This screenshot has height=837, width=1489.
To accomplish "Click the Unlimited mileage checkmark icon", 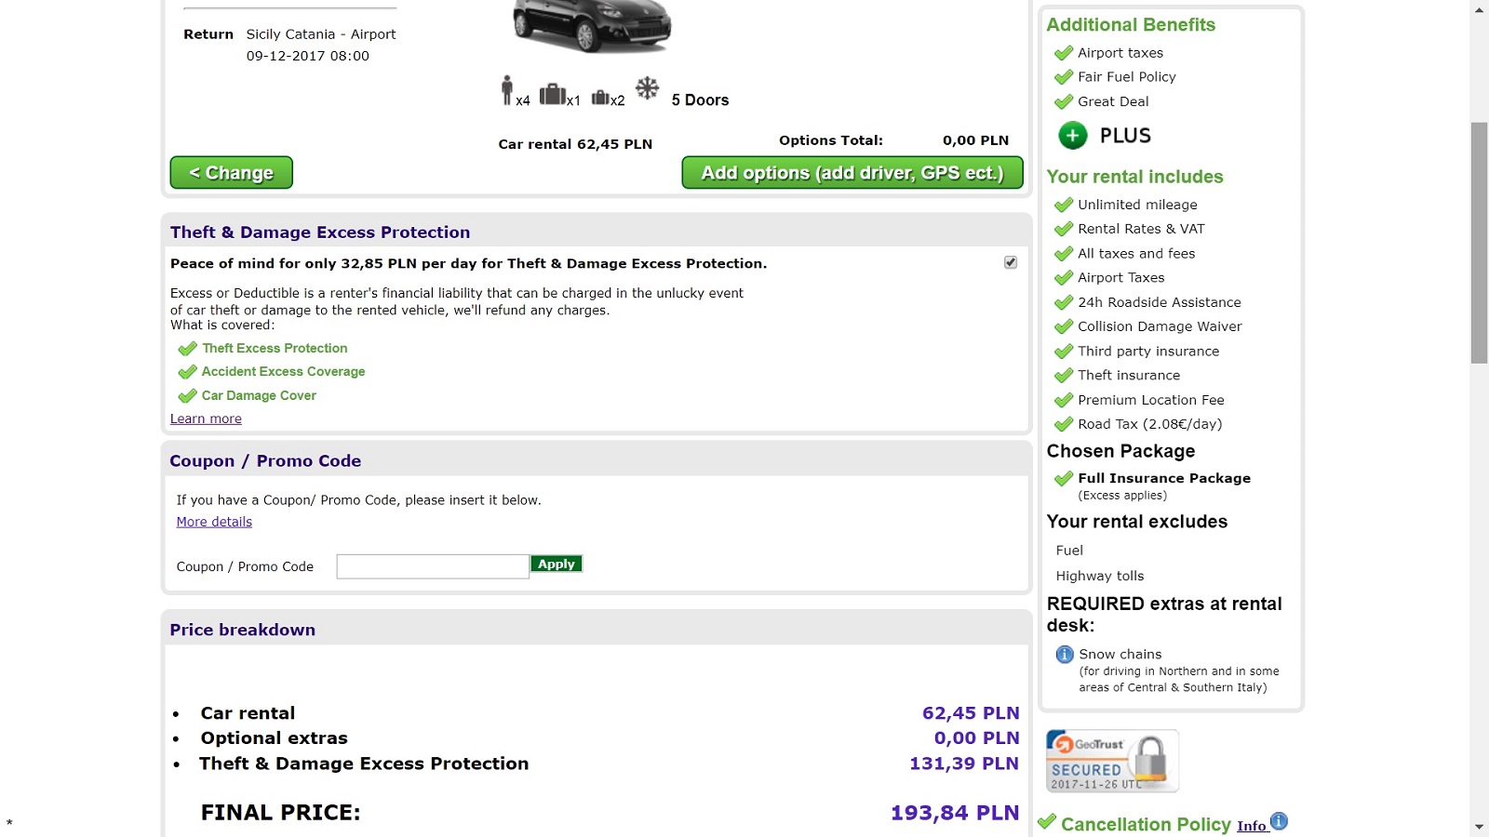I will click(1064, 205).
